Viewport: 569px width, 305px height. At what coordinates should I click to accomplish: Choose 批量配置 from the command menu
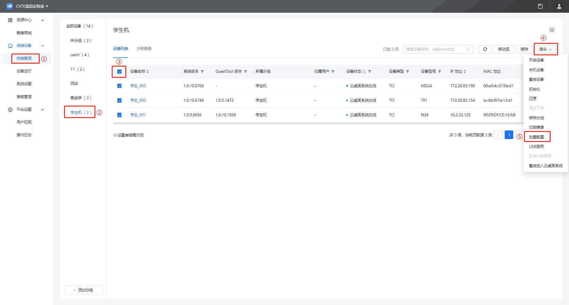click(x=536, y=137)
